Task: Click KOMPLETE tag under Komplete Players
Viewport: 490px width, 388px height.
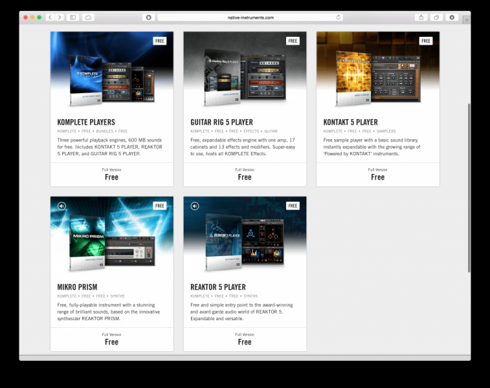Action: tap(67, 131)
